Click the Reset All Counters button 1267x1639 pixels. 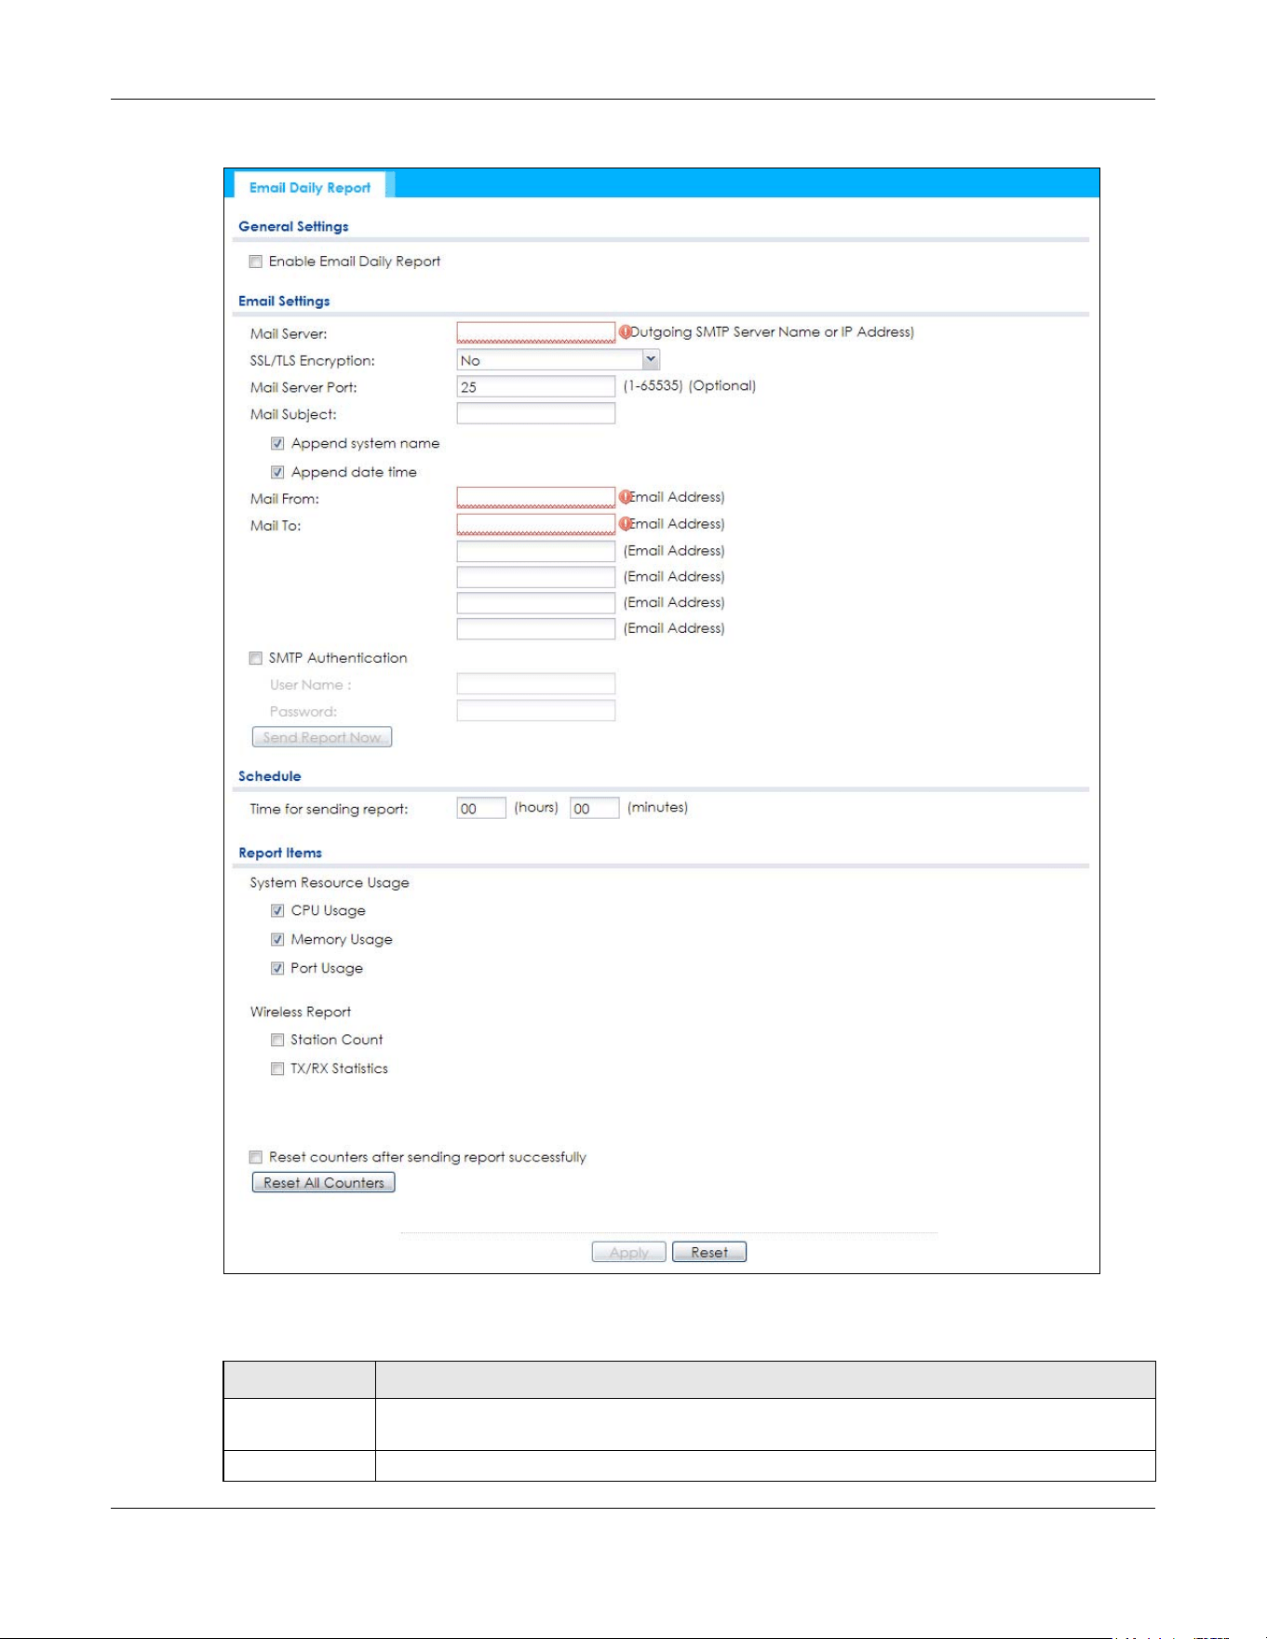click(x=324, y=1182)
